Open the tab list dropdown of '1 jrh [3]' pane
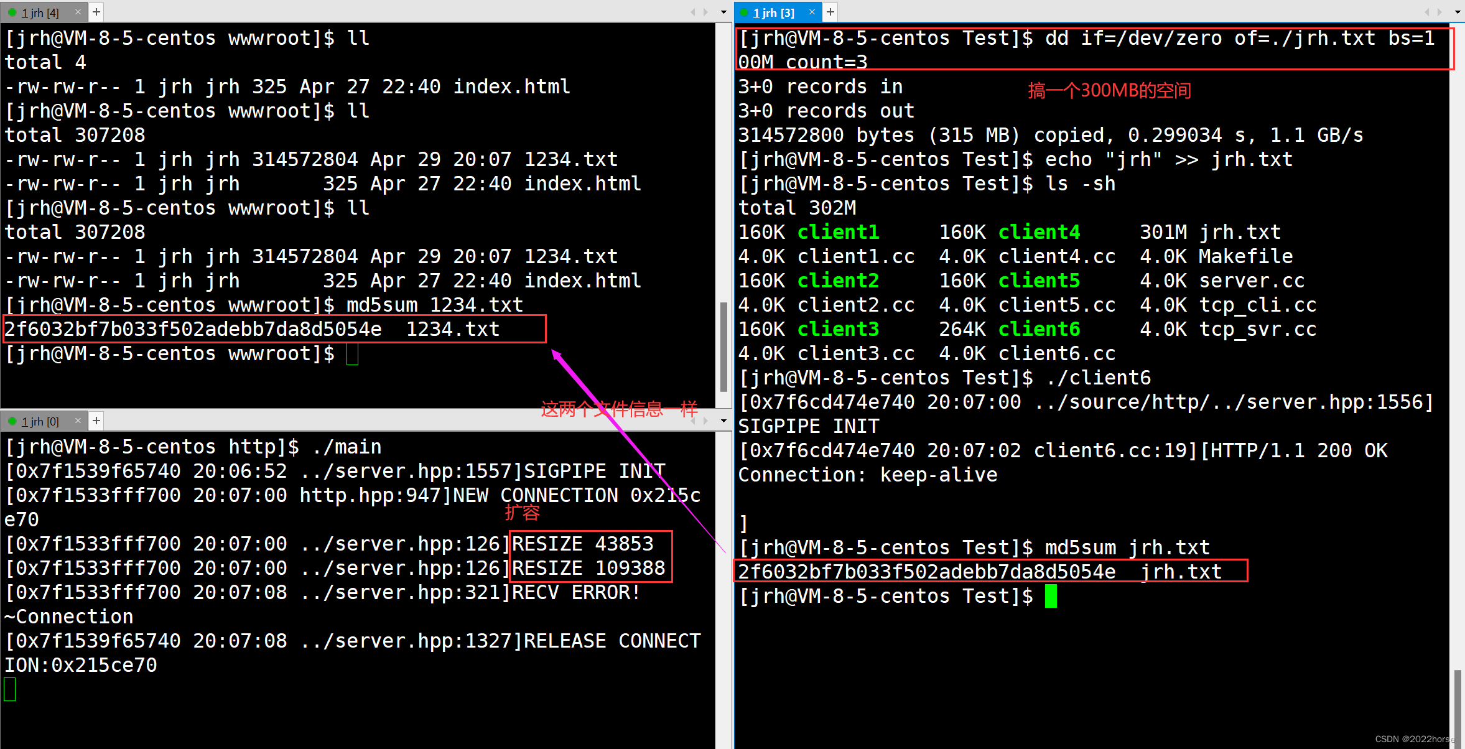 point(1458,12)
